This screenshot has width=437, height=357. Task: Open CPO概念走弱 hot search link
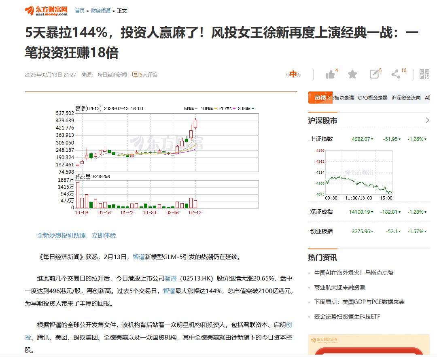tap(373, 98)
